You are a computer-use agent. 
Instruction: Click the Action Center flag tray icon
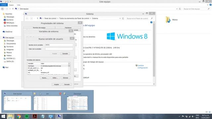coord(183,116)
